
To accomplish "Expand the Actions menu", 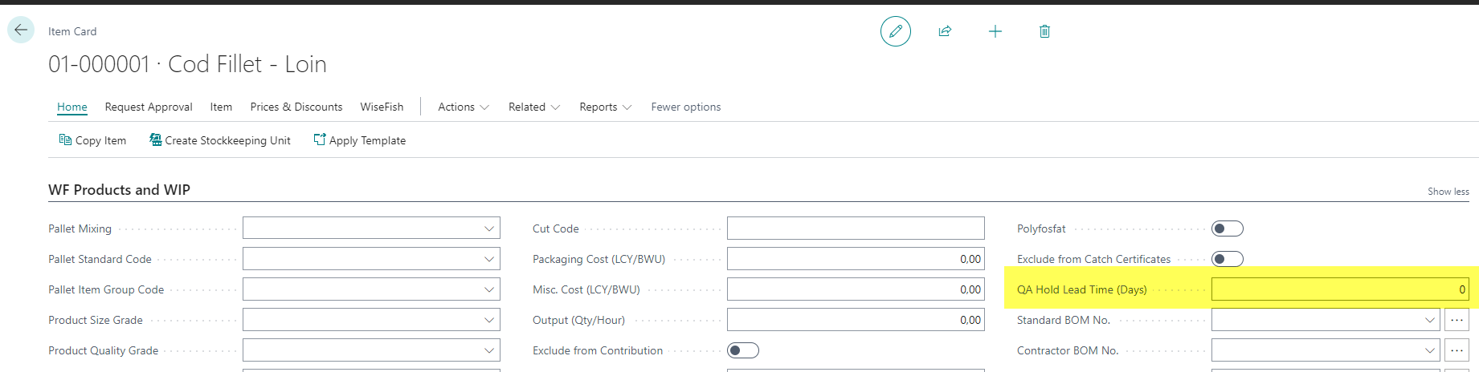I will tap(463, 107).
